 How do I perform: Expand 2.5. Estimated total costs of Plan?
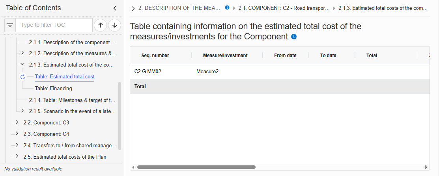click(x=17, y=156)
